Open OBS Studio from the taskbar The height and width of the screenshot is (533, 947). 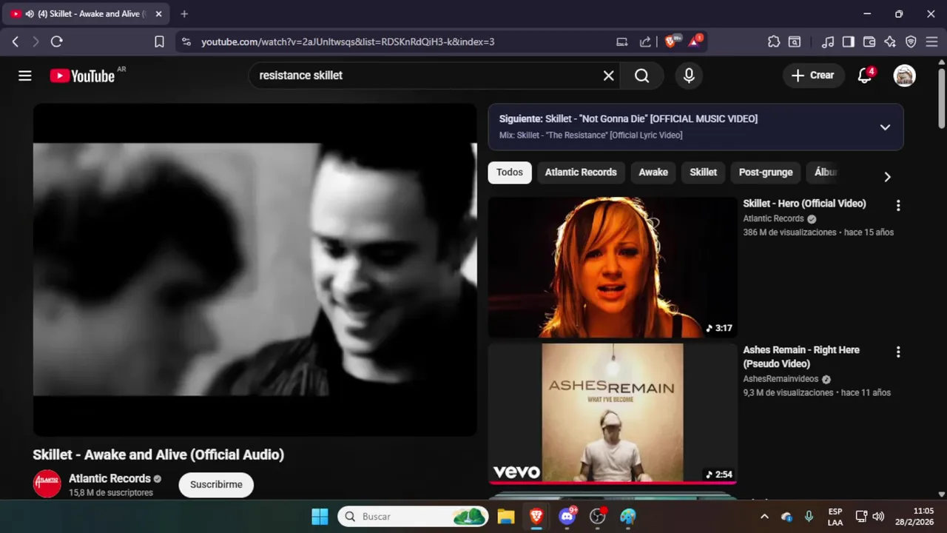598,516
